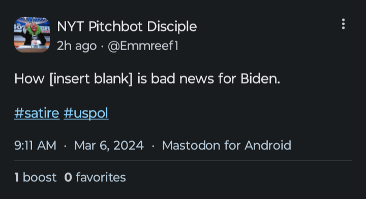Click the Mastodon for Android app link
The image size is (366, 199).
click(227, 145)
